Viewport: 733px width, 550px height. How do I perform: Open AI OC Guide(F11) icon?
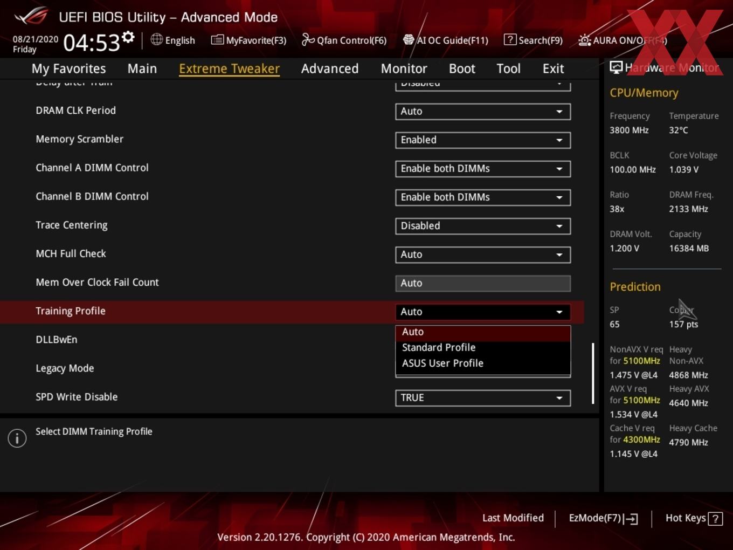click(409, 40)
